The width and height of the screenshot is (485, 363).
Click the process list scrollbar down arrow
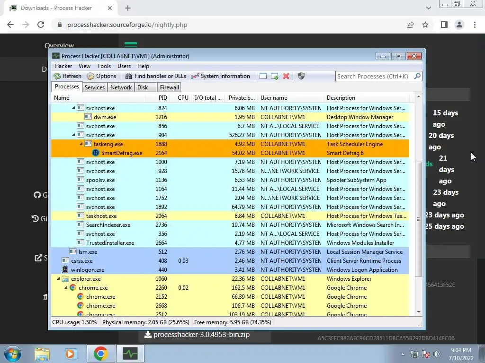point(419,312)
